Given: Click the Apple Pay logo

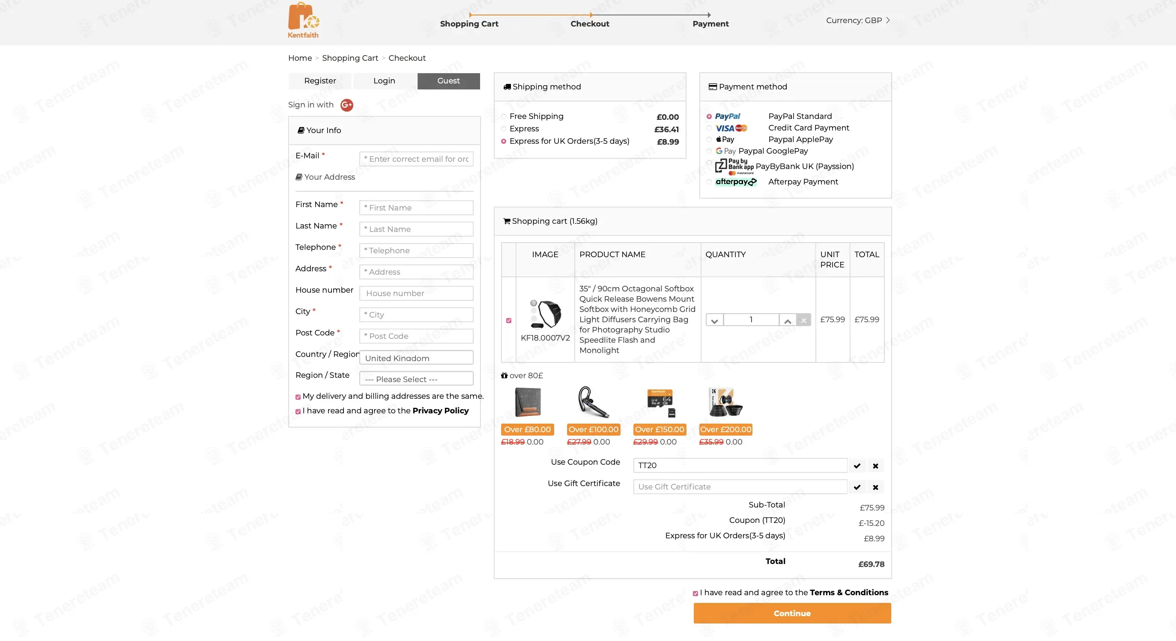Looking at the screenshot, I should click(x=725, y=139).
